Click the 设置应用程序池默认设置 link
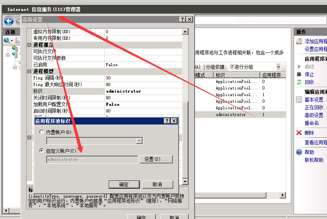327x219 pixels. click(315, 49)
